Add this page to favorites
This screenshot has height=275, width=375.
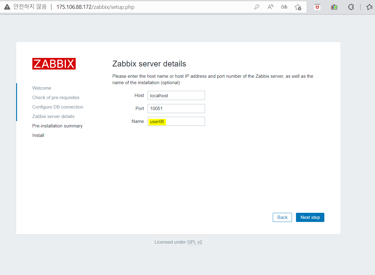point(297,7)
